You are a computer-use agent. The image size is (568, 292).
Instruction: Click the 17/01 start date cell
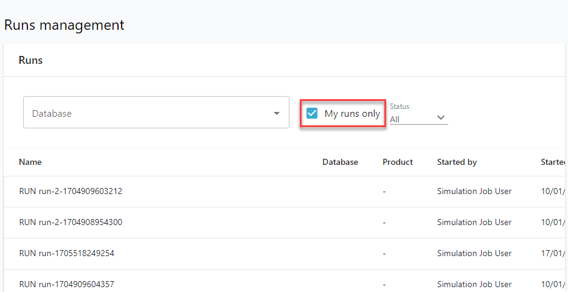pyautogui.click(x=553, y=253)
